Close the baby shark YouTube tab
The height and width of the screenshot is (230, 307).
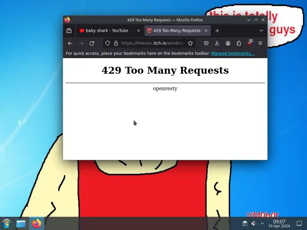tap(139, 31)
